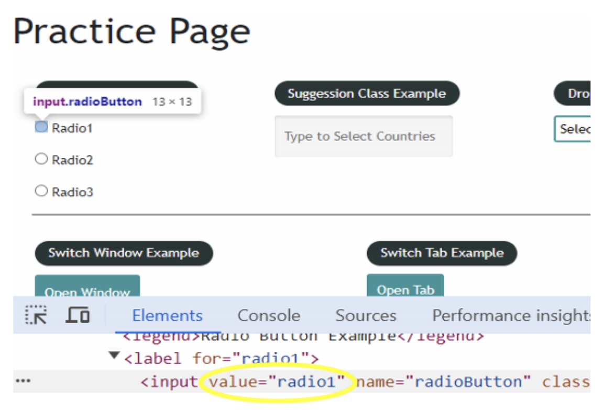The height and width of the screenshot is (410, 615).
Task: Go to the Sources tab
Action: click(x=366, y=316)
